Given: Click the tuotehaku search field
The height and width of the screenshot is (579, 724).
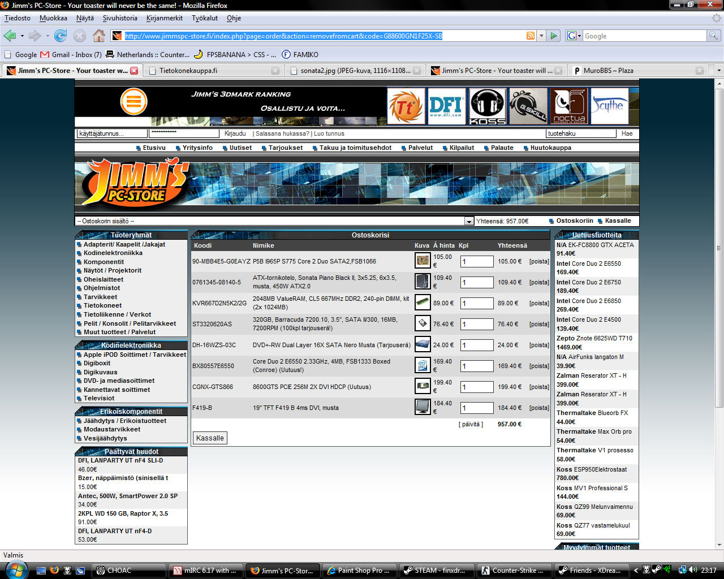Looking at the screenshot, I should coord(580,133).
